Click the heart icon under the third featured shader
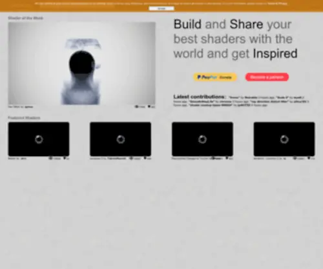323x269 pixels. click(x=227, y=158)
